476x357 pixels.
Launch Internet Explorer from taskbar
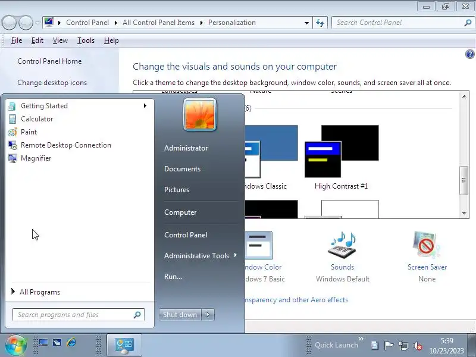tap(71, 343)
